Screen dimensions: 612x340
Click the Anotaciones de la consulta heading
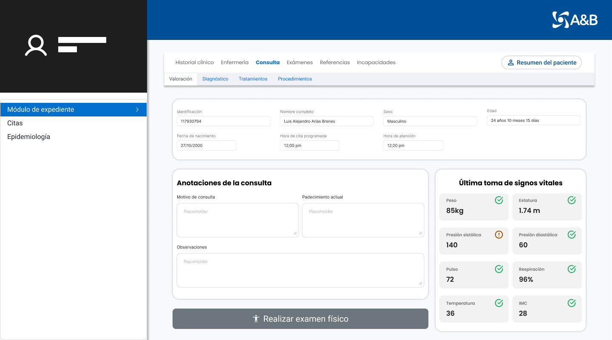[224, 183]
